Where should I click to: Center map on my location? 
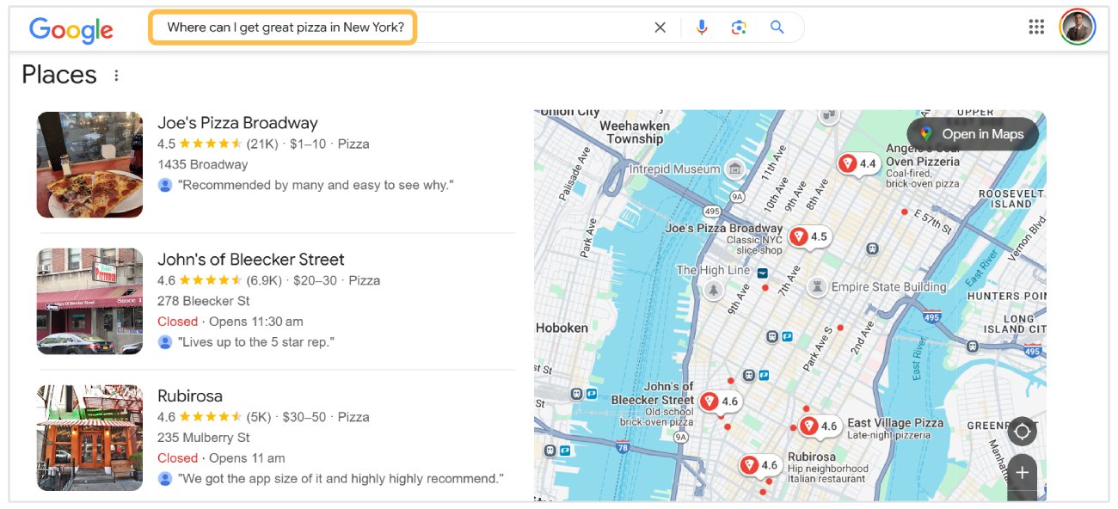pos(1022,431)
